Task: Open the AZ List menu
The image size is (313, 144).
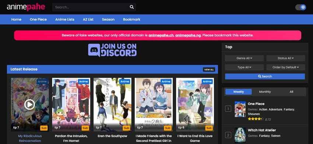Action: click(x=88, y=20)
